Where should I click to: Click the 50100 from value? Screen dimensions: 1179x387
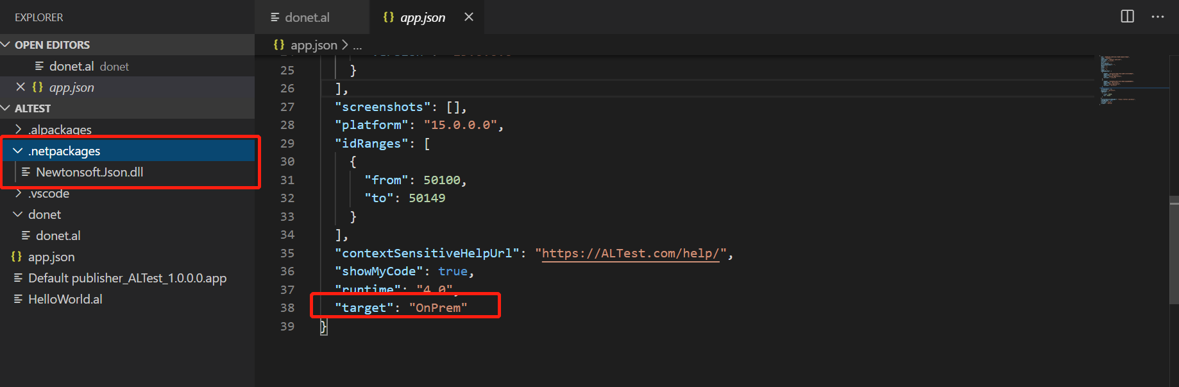(441, 180)
